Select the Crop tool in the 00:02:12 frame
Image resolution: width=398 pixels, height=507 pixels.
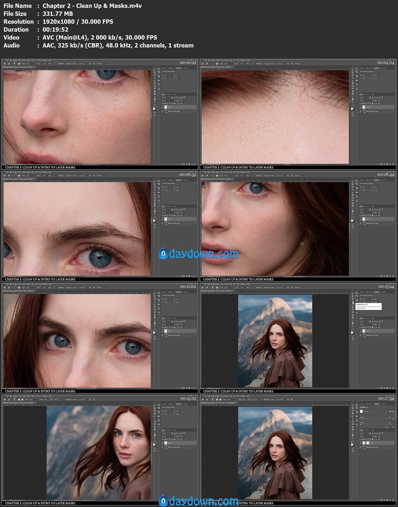[155, 72]
